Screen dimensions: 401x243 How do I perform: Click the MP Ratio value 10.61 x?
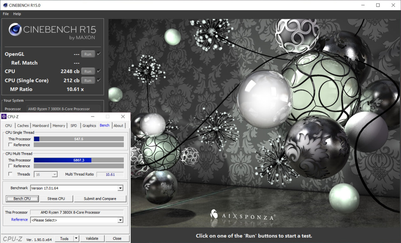click(x=75, y=89)
